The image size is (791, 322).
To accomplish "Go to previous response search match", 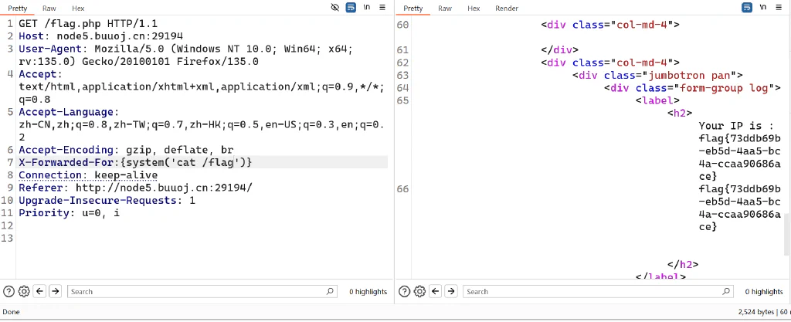I will coord(436,291).
